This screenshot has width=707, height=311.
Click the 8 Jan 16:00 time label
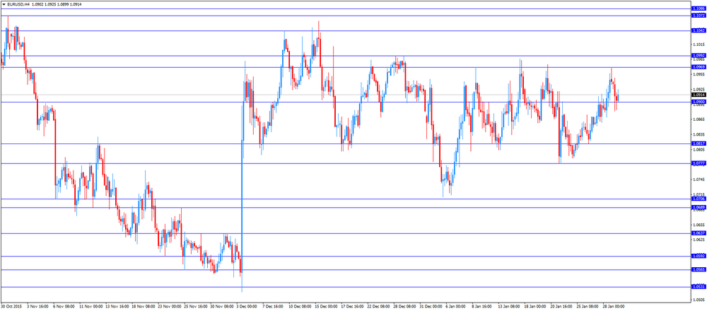481,305
